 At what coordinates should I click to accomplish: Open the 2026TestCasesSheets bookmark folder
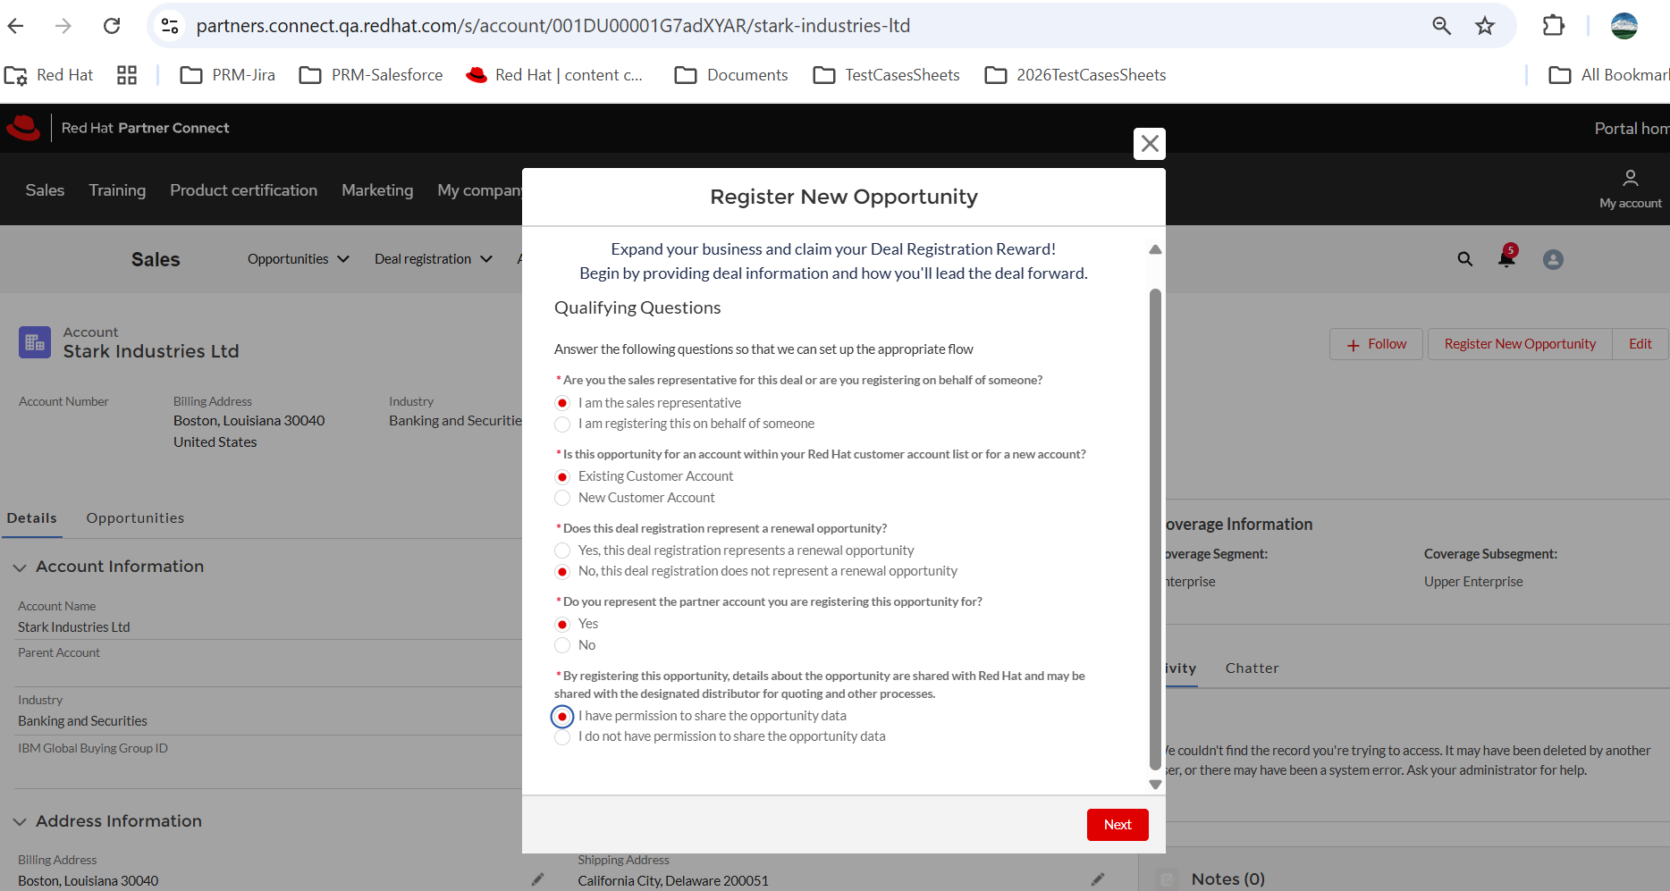click(1075, 75)
